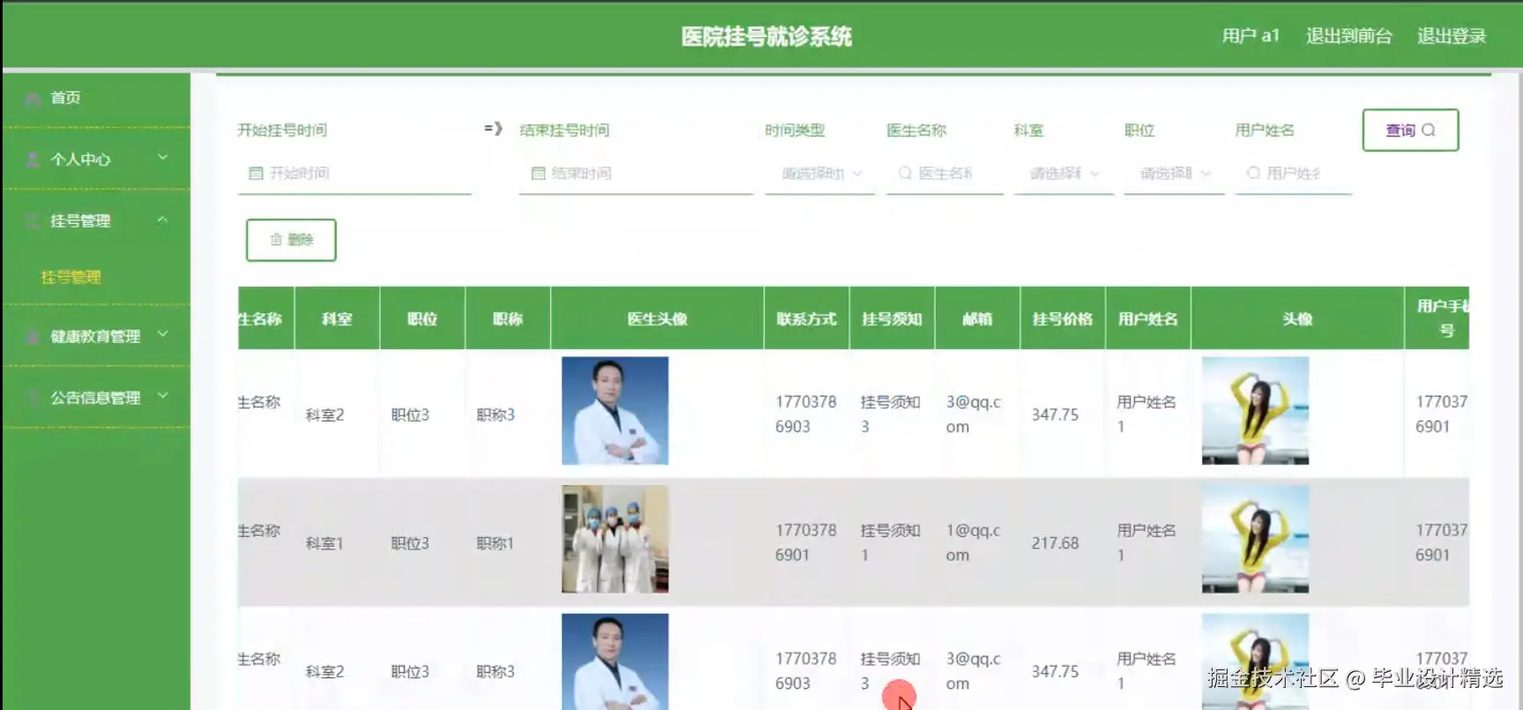Expand the 公告信息管理 menu
The image size is (1523, 710).
(95, 398)
